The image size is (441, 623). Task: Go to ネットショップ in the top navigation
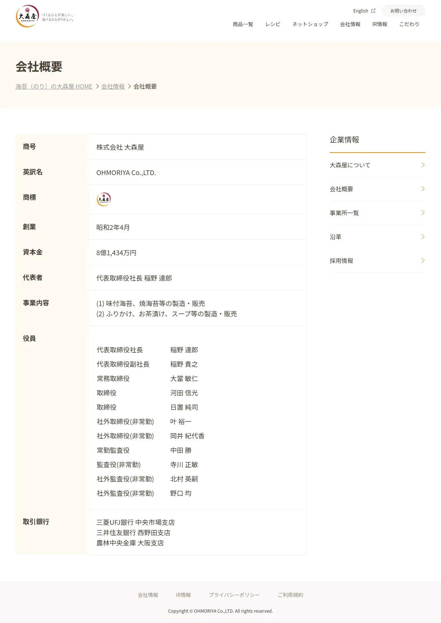[x=310, y=24]
